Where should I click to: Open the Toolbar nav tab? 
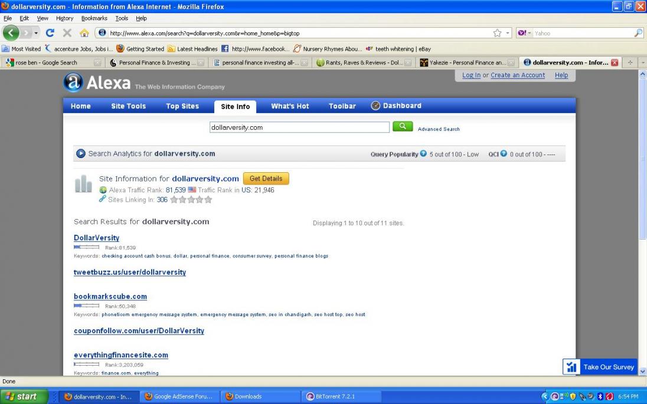(342, 106)
